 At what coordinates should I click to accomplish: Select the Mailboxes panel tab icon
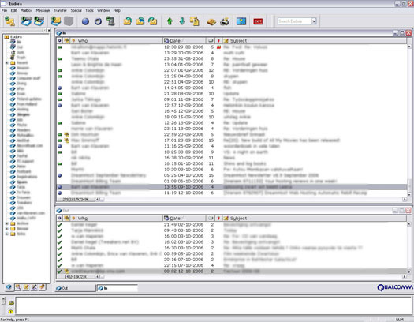9,286
